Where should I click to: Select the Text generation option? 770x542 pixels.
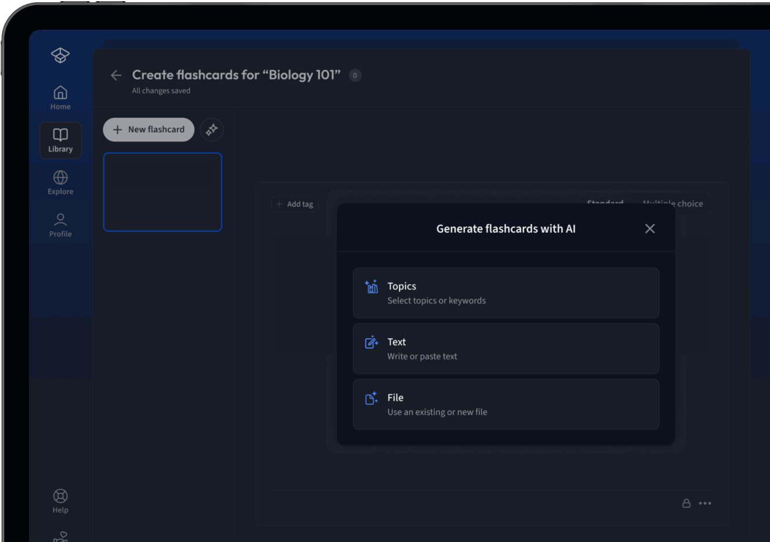click(x=505, y=349)
